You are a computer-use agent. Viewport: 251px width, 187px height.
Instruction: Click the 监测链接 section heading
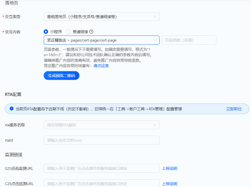click(x=14, y=154)
